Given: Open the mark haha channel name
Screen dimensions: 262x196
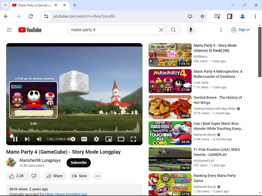Looking at the screenshot, I should pos(201,83).
